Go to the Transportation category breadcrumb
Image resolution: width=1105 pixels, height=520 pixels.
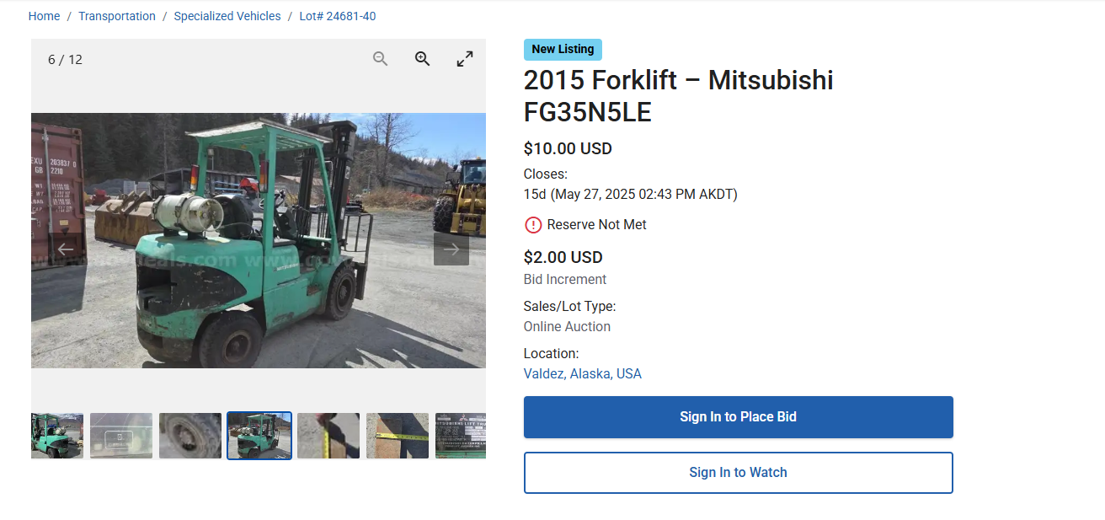(117, 16)
